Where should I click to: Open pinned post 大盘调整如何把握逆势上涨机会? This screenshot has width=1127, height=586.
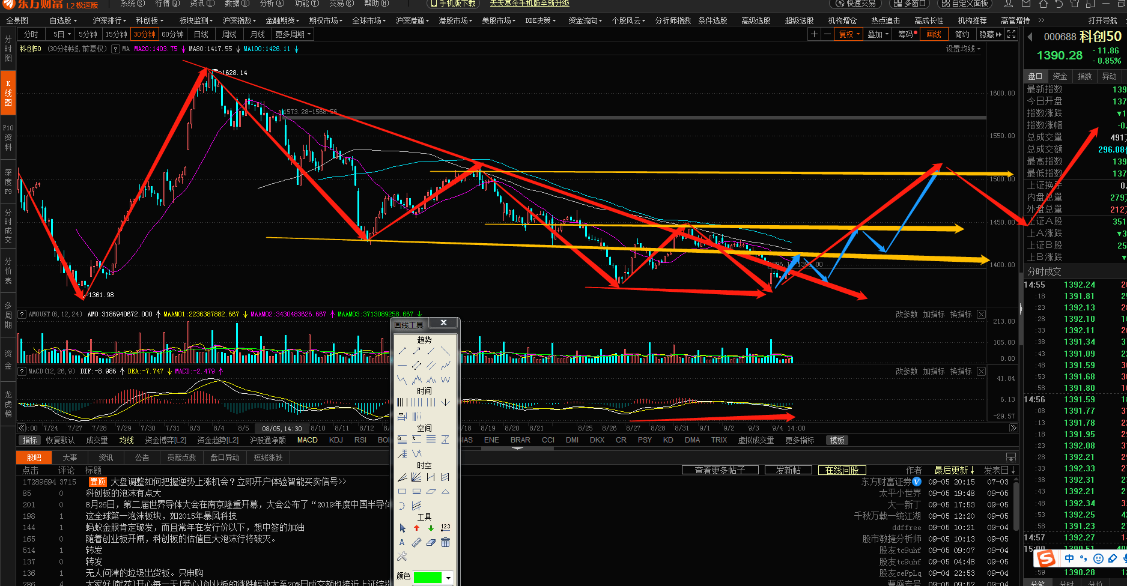228,482
